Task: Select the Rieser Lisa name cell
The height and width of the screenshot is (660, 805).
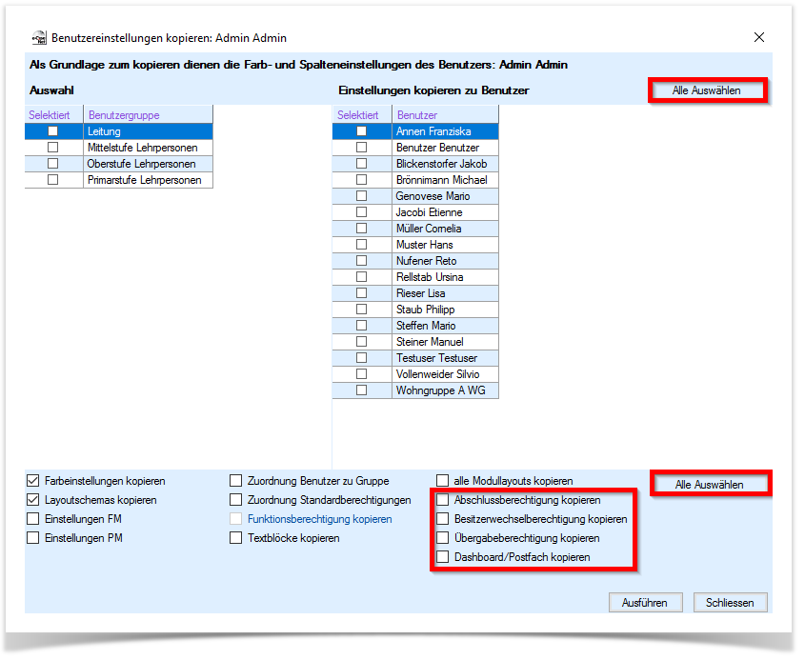Action: click(x=445, y=293)
